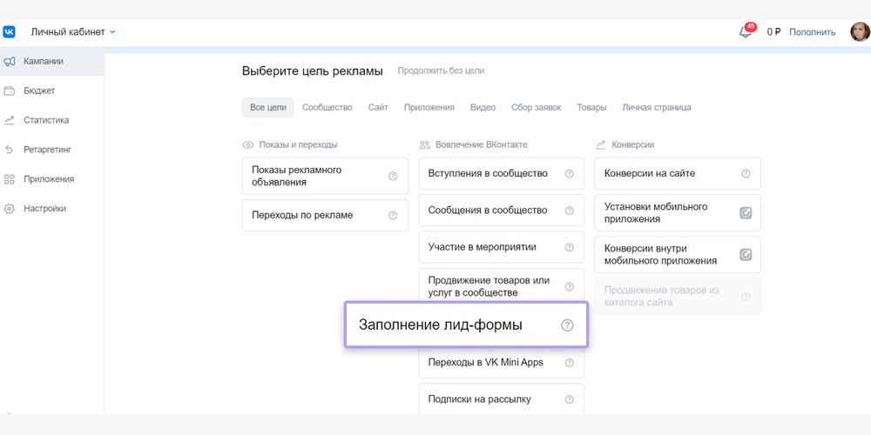Open help icon for Сообщения в сообщество
Viewport: 871px width, 435px height.
(569, 211)
